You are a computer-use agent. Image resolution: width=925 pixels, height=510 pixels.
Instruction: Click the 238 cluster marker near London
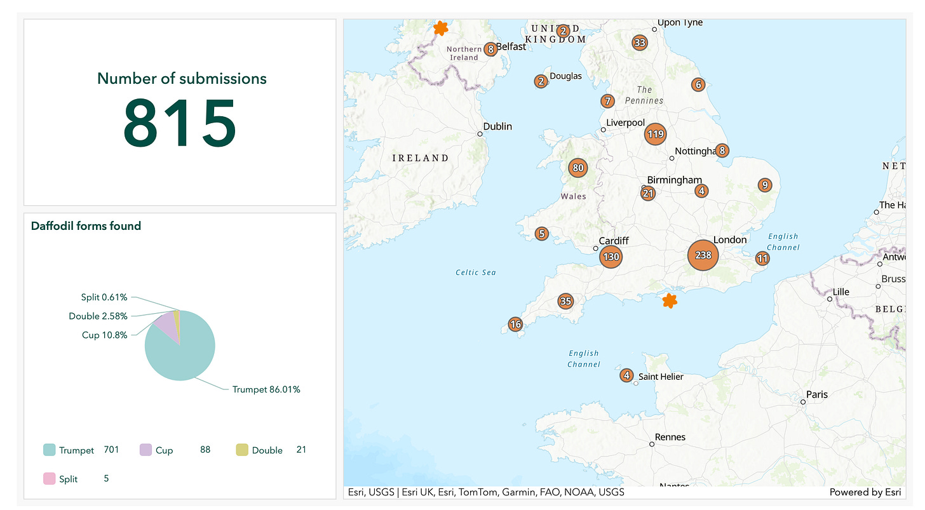click(703, 255)
